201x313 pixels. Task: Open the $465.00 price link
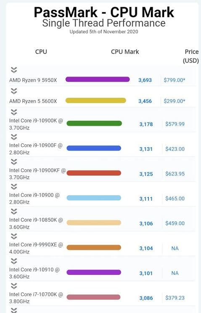(175, 198)
